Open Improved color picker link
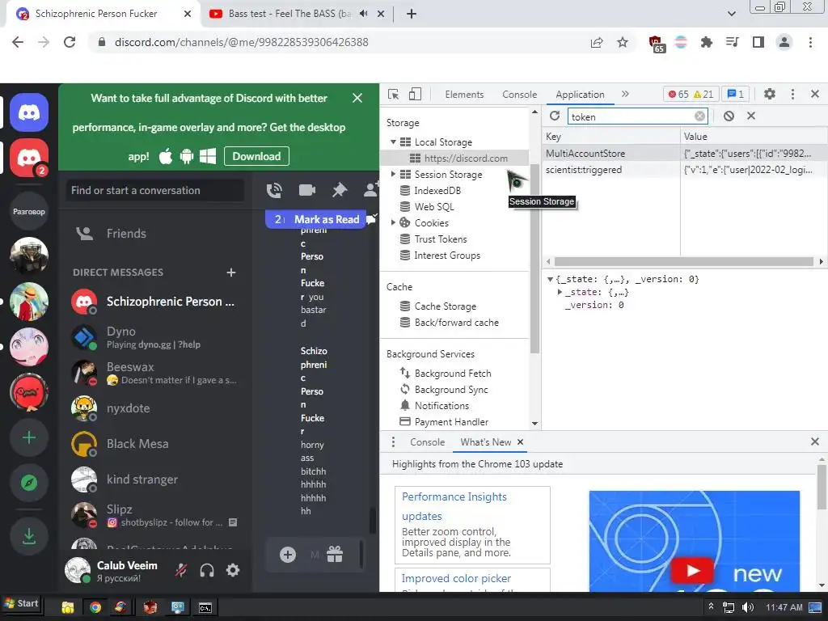Screen dimensions: 828x621 pyautogui.click(x=456, y=578)
